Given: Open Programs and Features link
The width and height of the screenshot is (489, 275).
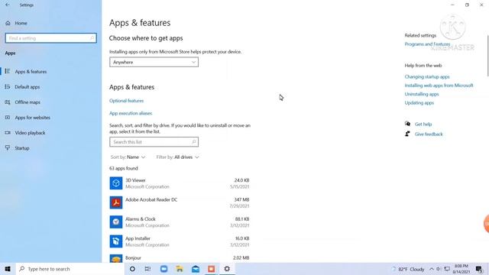Looking at the screenshot, I should 427,44.
